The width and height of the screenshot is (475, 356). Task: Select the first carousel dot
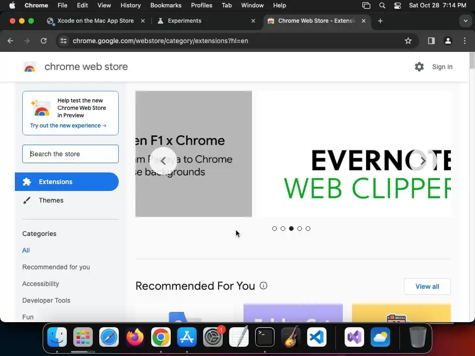275,229
